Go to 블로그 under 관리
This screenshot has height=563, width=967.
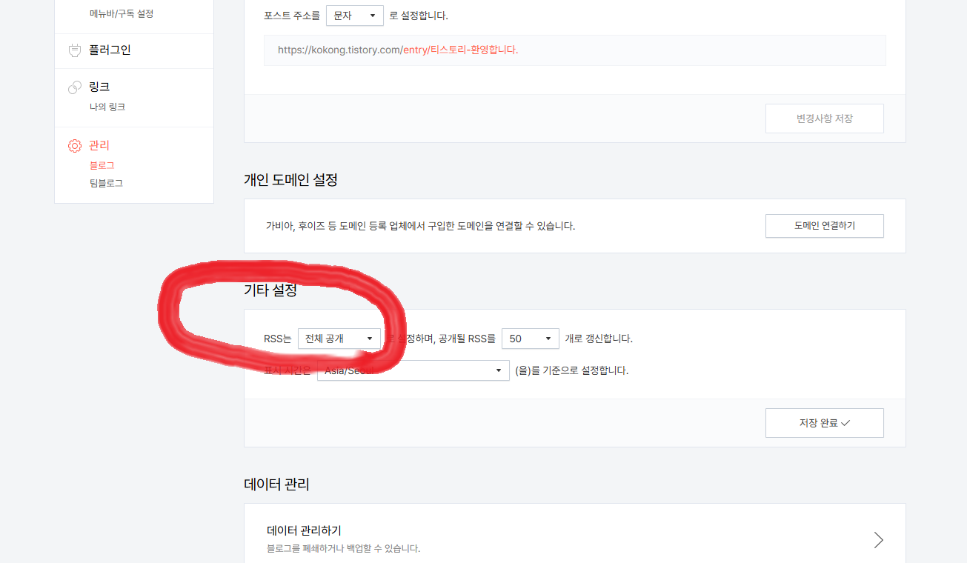coord(102,165)
